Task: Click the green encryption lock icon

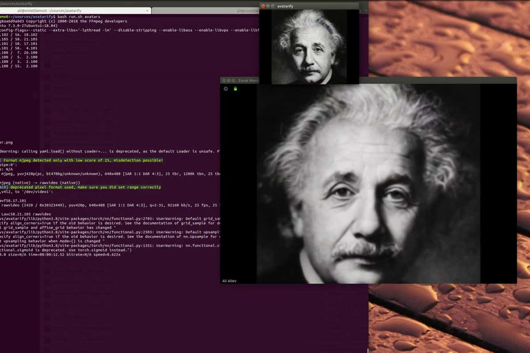Action: [x=235, y=89]
